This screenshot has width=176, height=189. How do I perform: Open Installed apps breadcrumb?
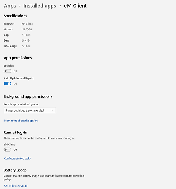tap(40, 6)
